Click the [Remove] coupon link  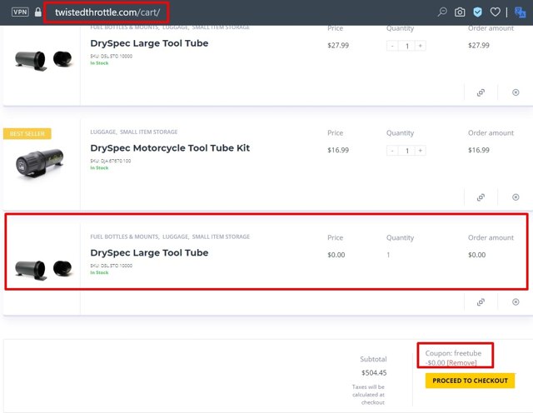click(x=461, y=363)
